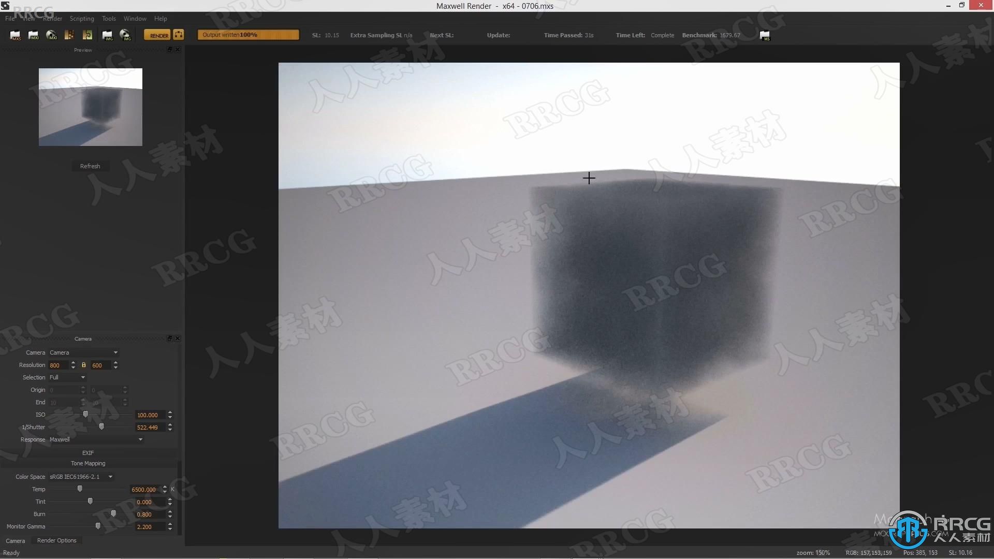Expand the Tone Mapping section
The width and height of the screenshot is (994, 559).
pyautogui.click(x=88, y=463)
